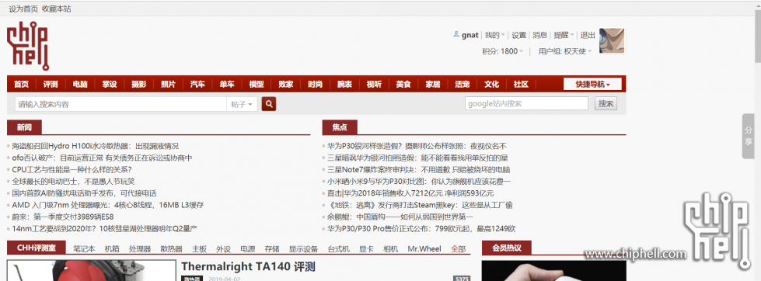This screenshot has width=761, height=281.
Task: Go to the 败家 section
Action: [x=286, y=84]
